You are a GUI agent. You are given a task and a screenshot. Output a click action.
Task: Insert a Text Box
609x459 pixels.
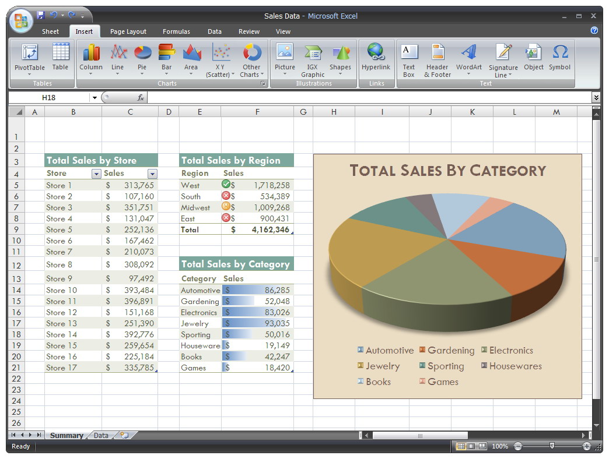click(x=409, y=58)
